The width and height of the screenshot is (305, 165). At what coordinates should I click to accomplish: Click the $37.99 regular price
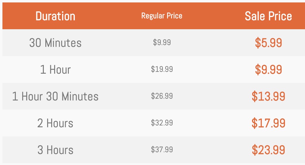point(162,150)
